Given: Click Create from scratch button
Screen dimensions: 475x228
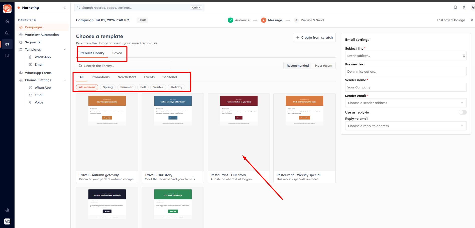Looking at the screenshot, I should [314, 38].
